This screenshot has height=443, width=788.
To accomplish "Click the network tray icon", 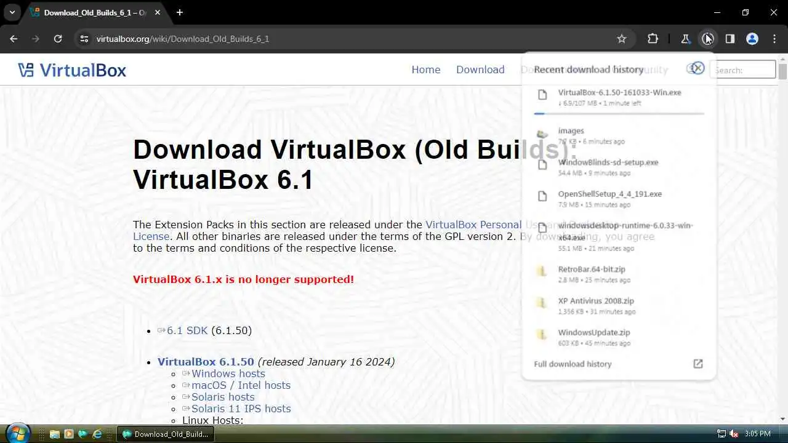I will [722, 434].
